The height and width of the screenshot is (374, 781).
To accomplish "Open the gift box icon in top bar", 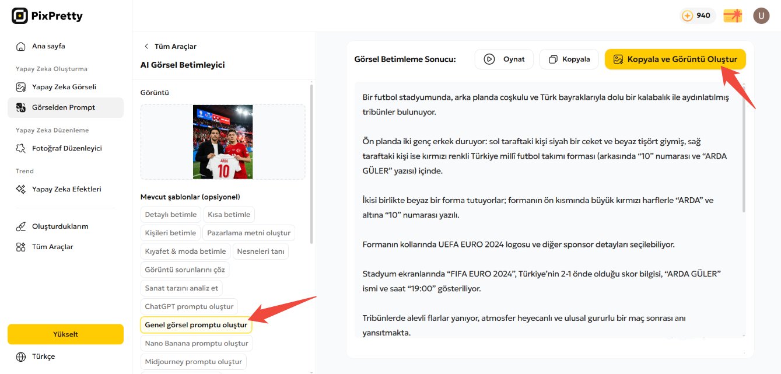I will point(733,16).
